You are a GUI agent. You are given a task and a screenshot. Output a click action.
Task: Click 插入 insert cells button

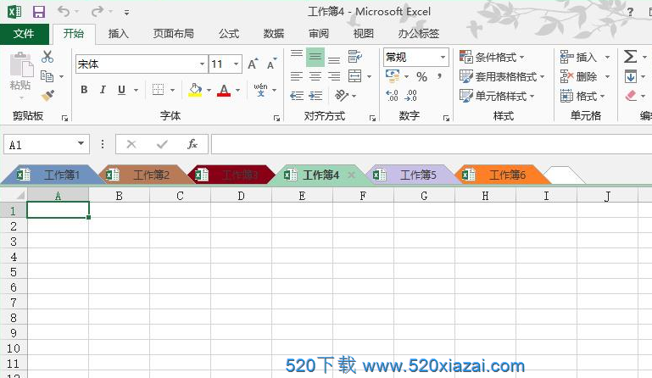579,57
